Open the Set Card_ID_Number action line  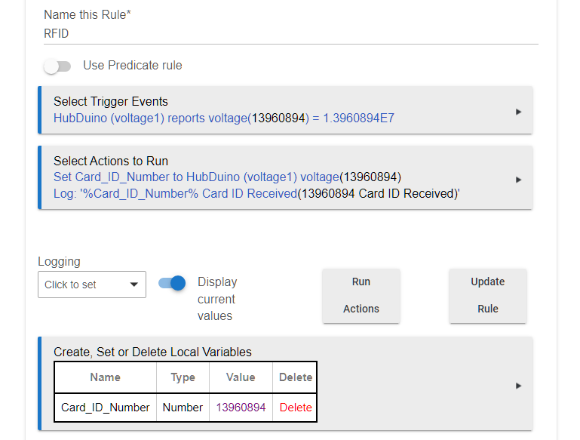pos(227,177)
